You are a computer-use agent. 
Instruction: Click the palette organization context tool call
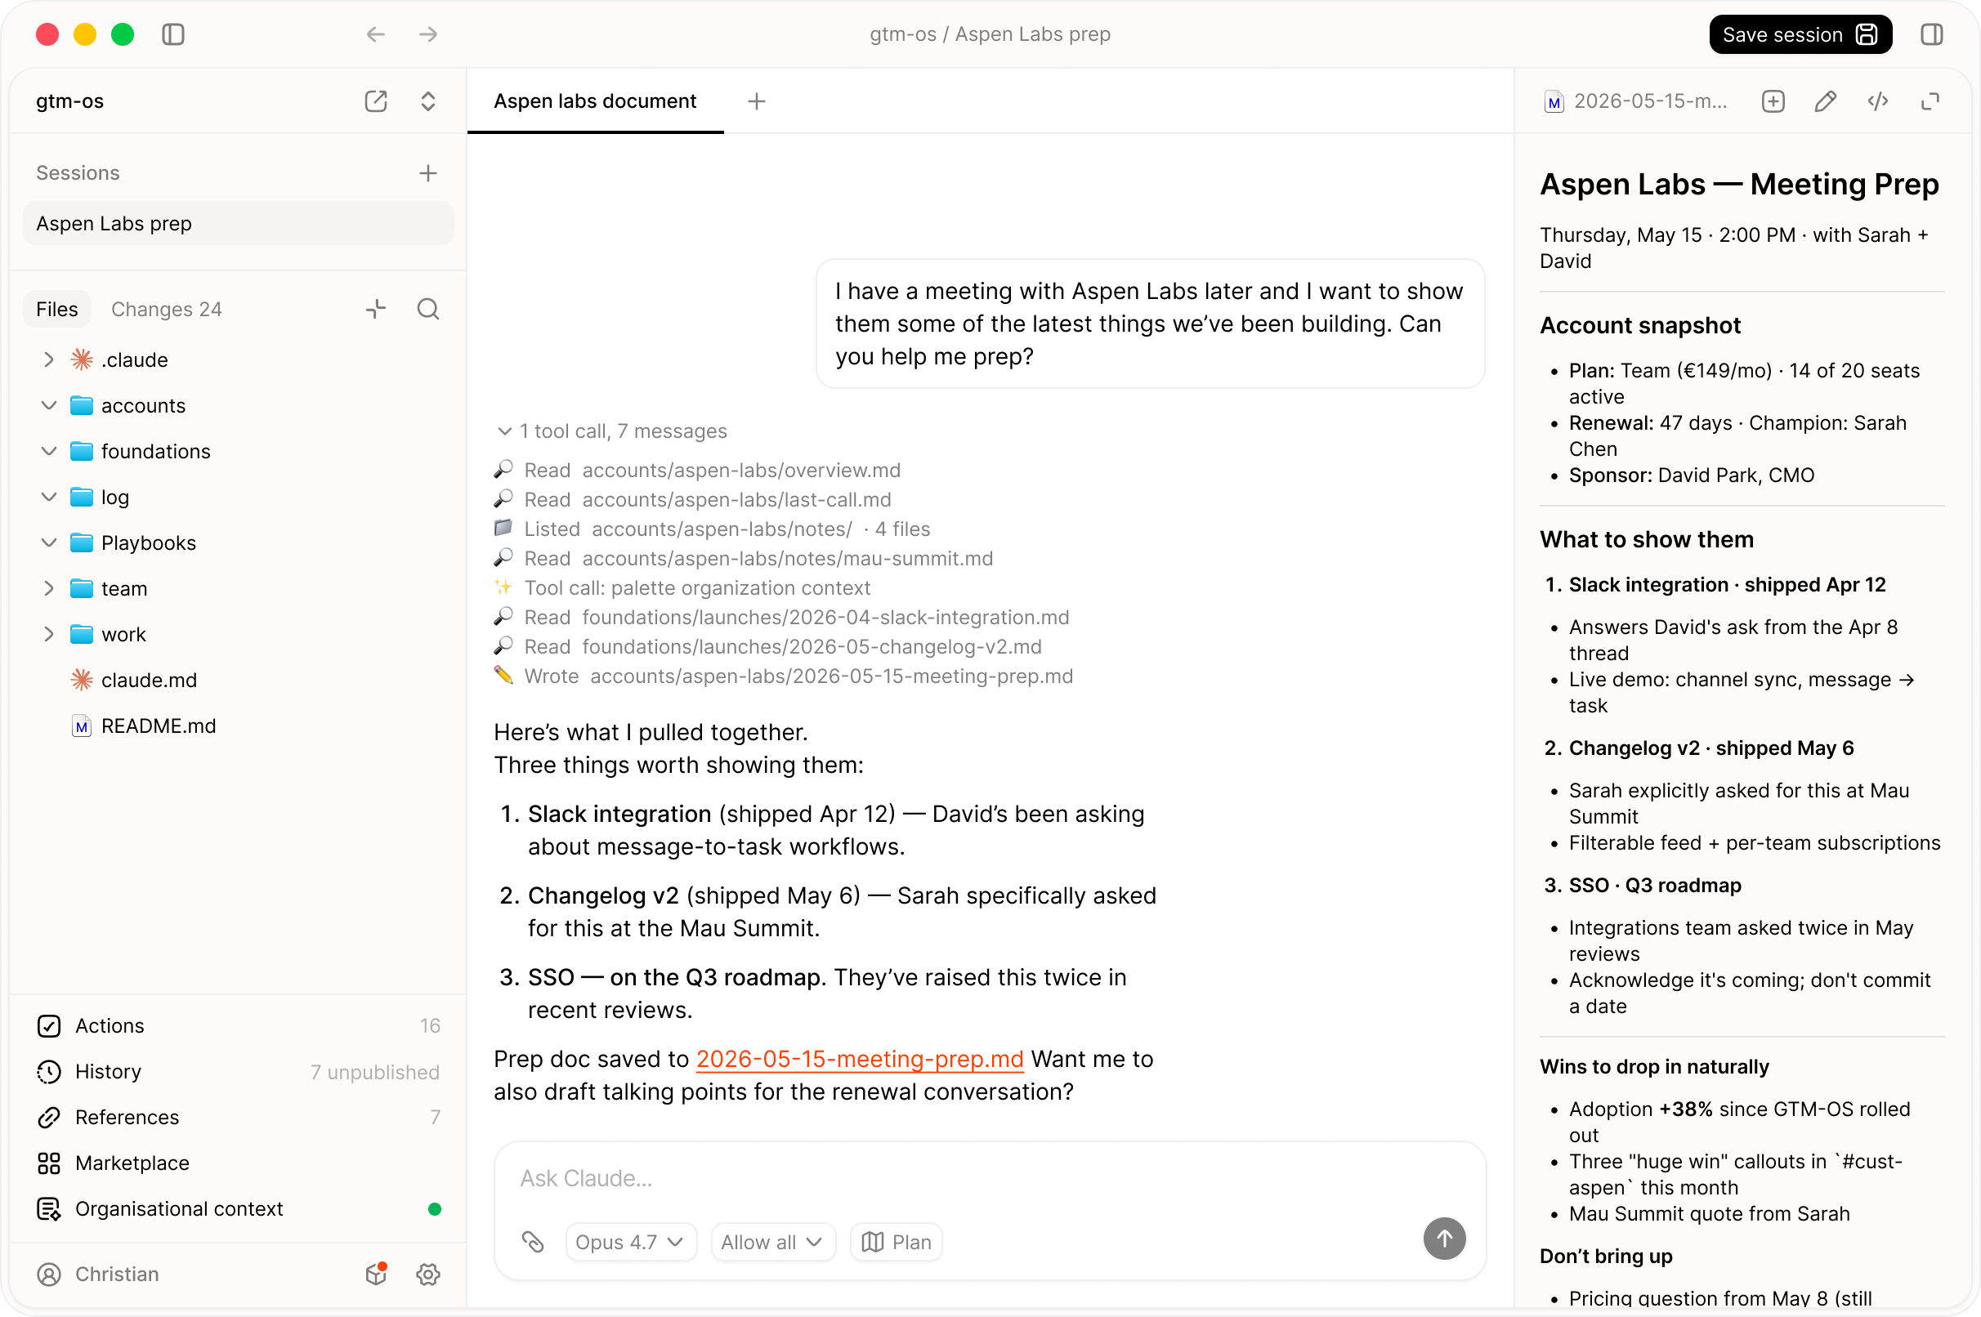682,588
